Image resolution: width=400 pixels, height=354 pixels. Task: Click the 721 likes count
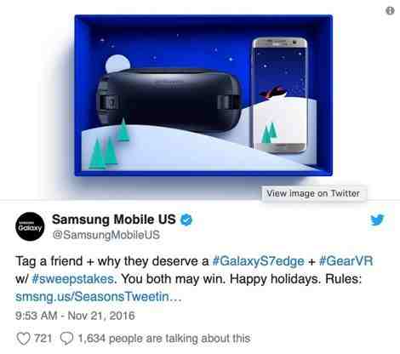43,339
